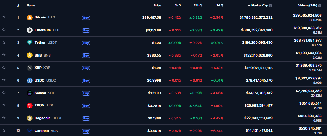Click the Dogecoin coin logo
The width and height of the screenshot is (327, 136).
coord(30,118)
